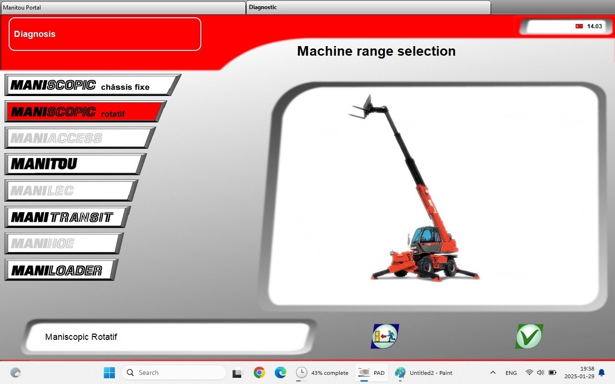Open Task View from taskbar
The image size is (615, 384).
238,372
